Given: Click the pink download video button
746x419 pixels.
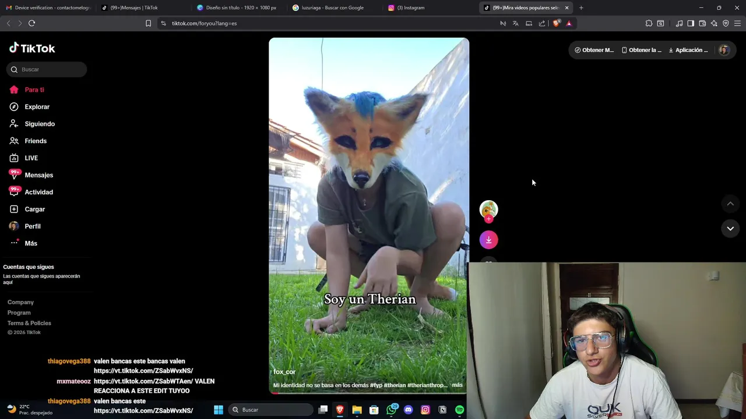Looking at the screenshot, I should [488, 240].
